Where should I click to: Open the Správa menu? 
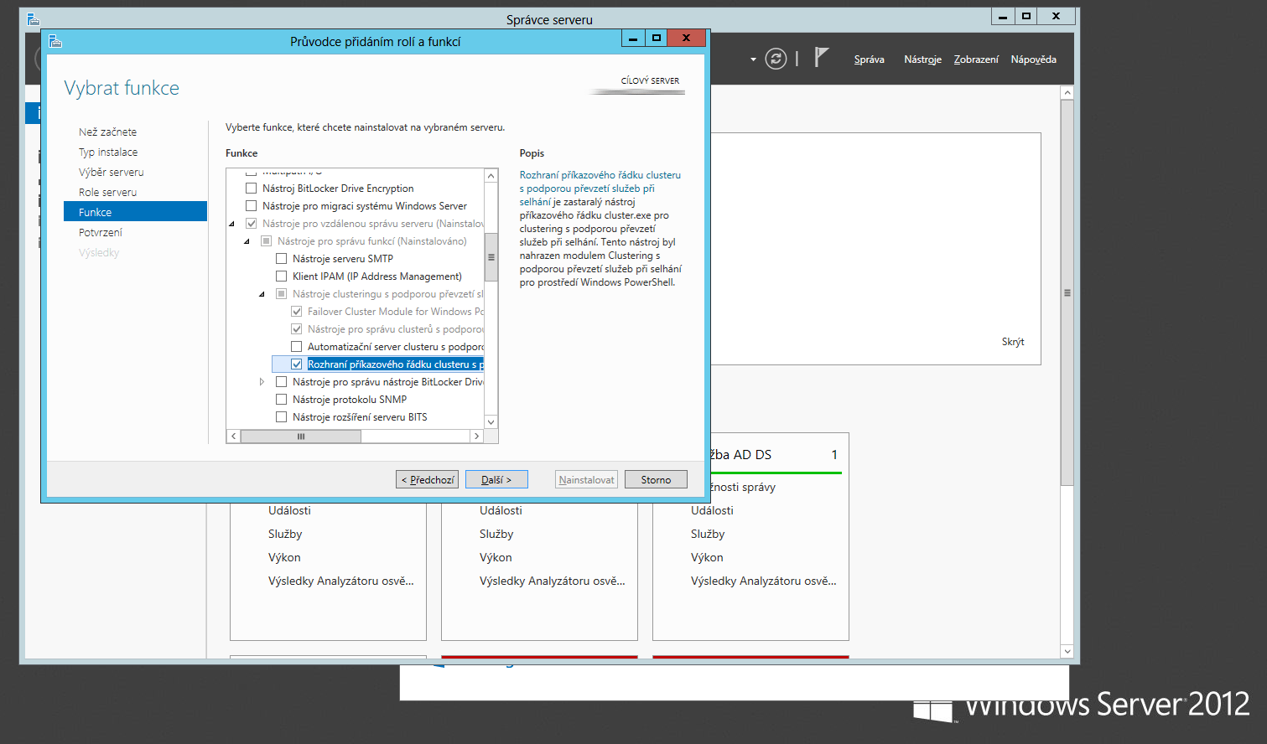pyautogui.click(x=869, y=59)
